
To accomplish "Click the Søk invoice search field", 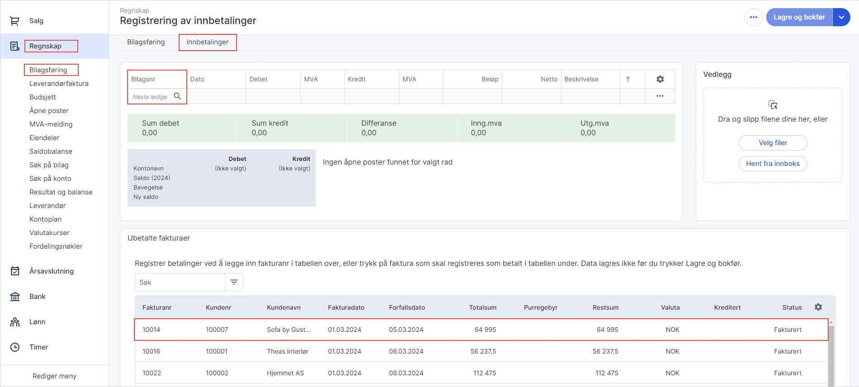I will pos(180,282).
